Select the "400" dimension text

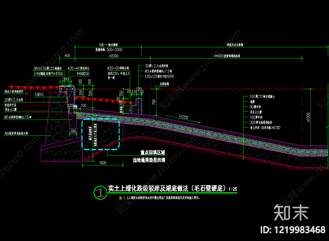tap(67, 56)
